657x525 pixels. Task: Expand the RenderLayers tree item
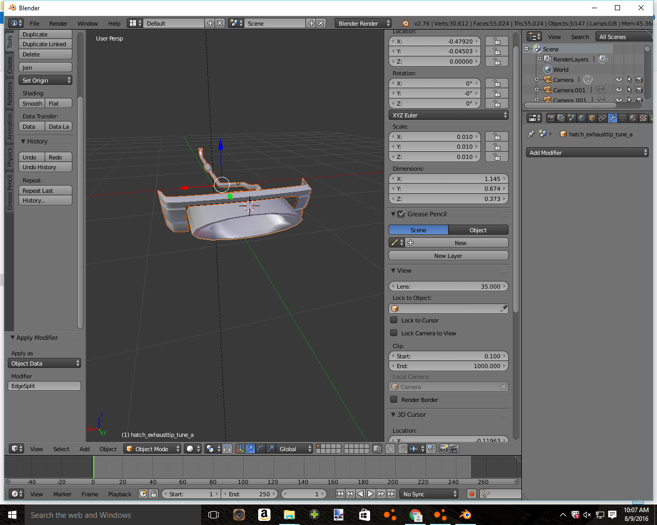coord(539,59)
